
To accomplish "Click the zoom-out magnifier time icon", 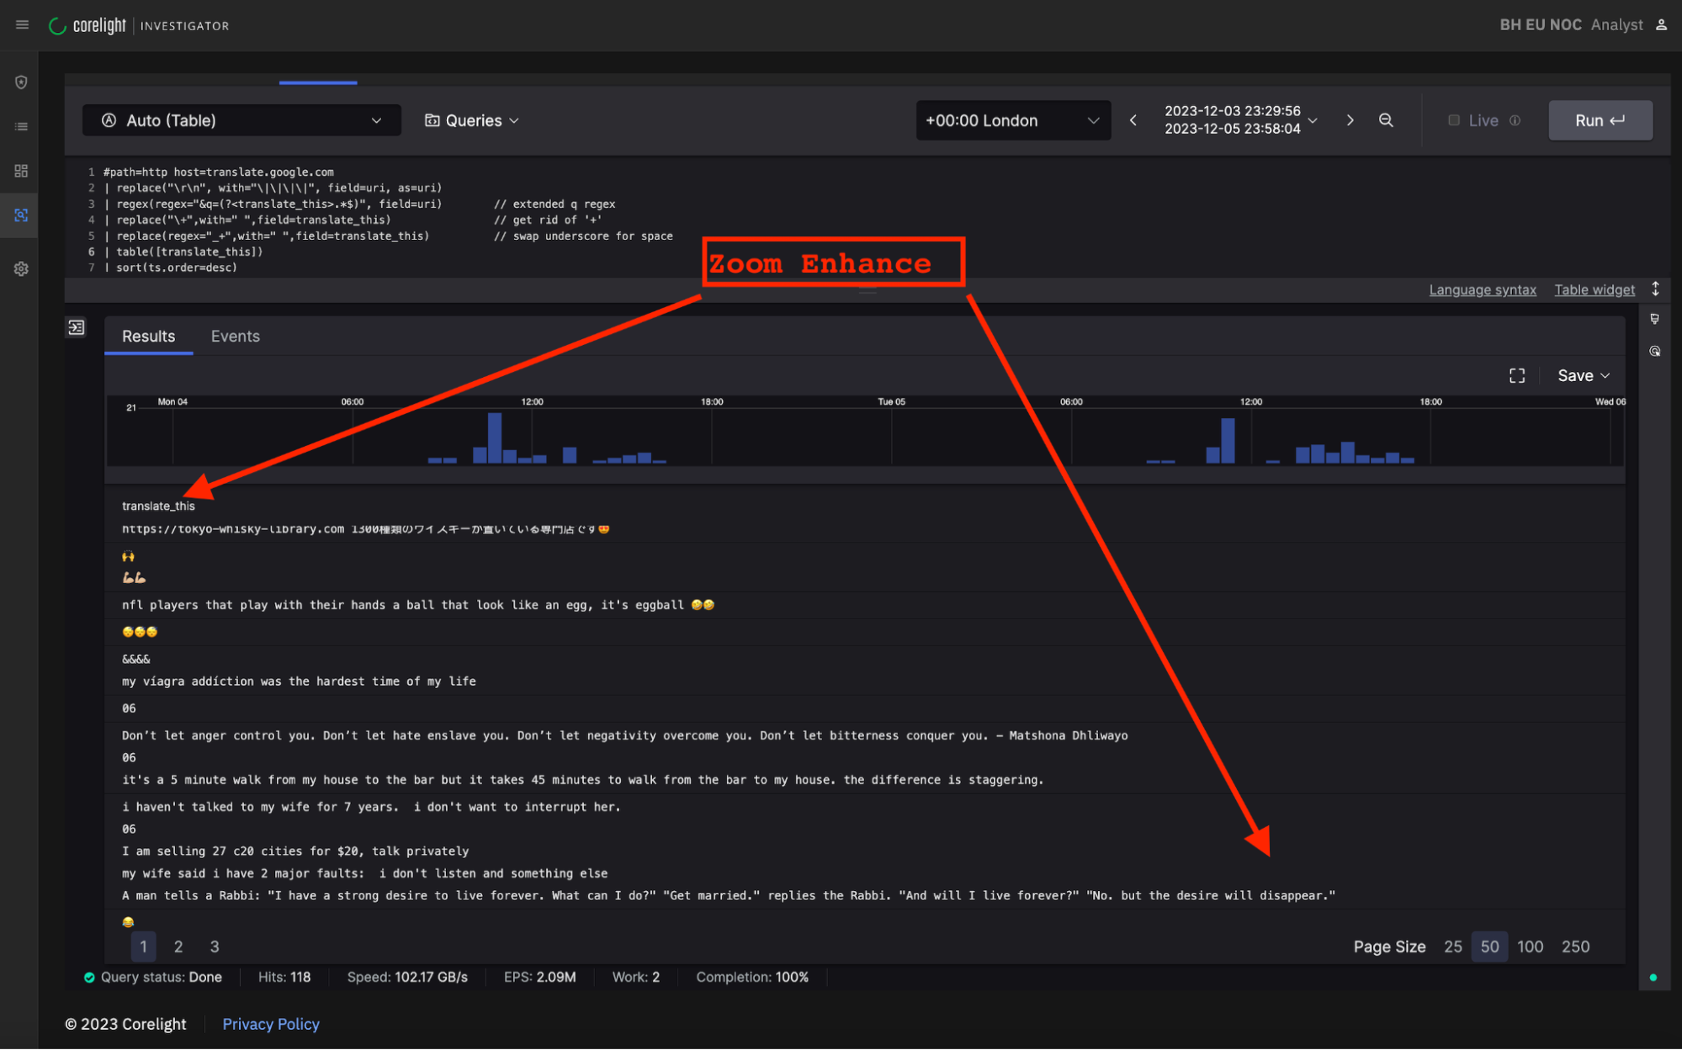I will pos(1386,120).
